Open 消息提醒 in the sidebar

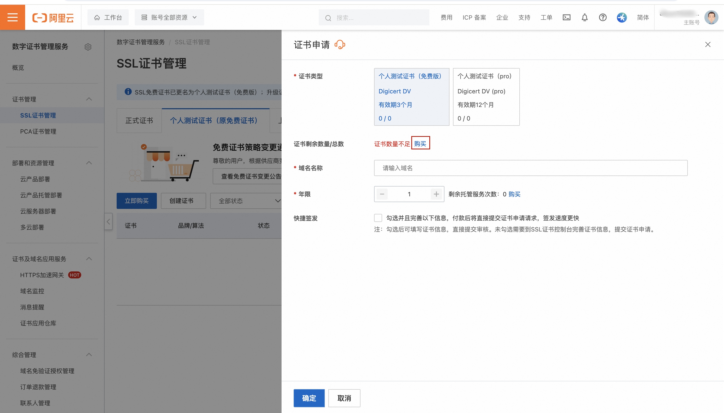(x=32, y=307)
